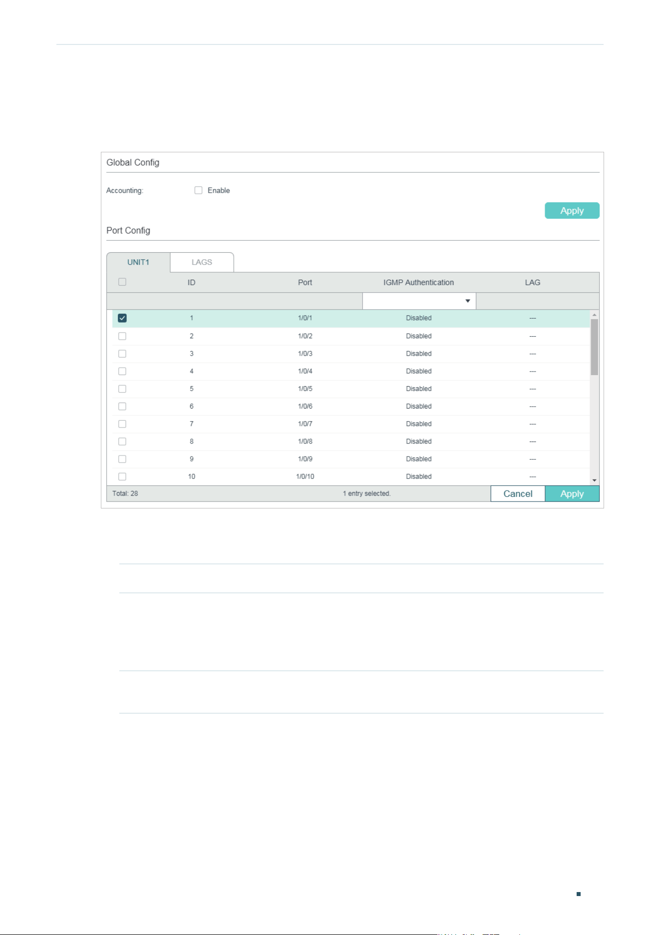Image resolution: width=661 pixels, height=935 pixels.
Task: Click the '1 entry selected.' status text
Action: pyautogui.click(x=367, y=493)
